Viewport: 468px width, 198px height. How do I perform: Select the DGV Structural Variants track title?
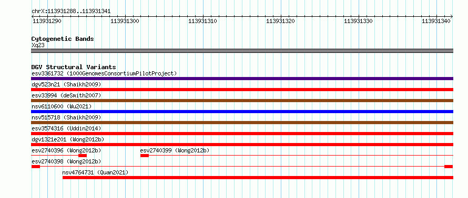[x=74, y=67]
